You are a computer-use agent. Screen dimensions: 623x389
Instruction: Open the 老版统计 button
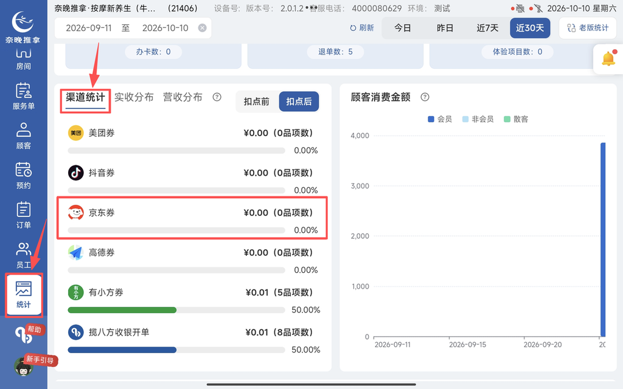click(588, 28)
